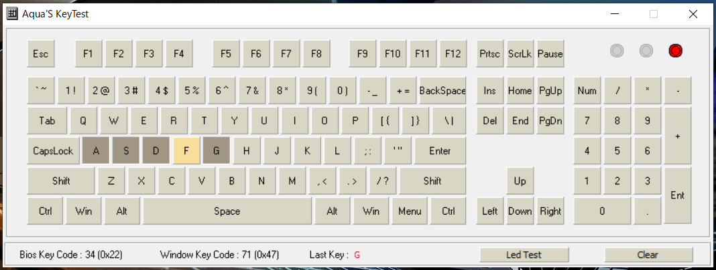Click the last key G indicator text
Viewport: 716px width, 270px height.
coord(357,255)
